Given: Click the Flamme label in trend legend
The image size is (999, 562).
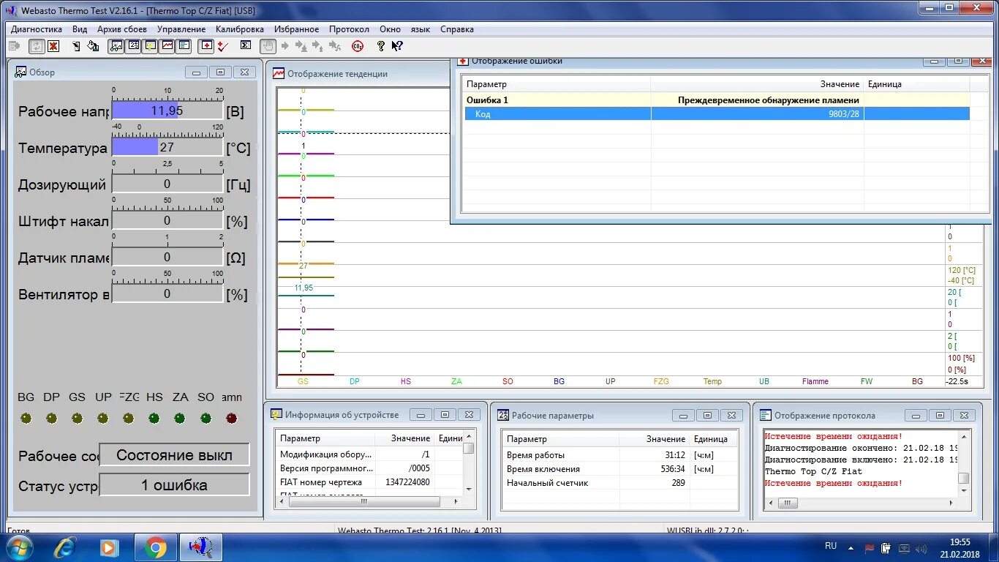Looking at the screenshot, I should point(815,381).
